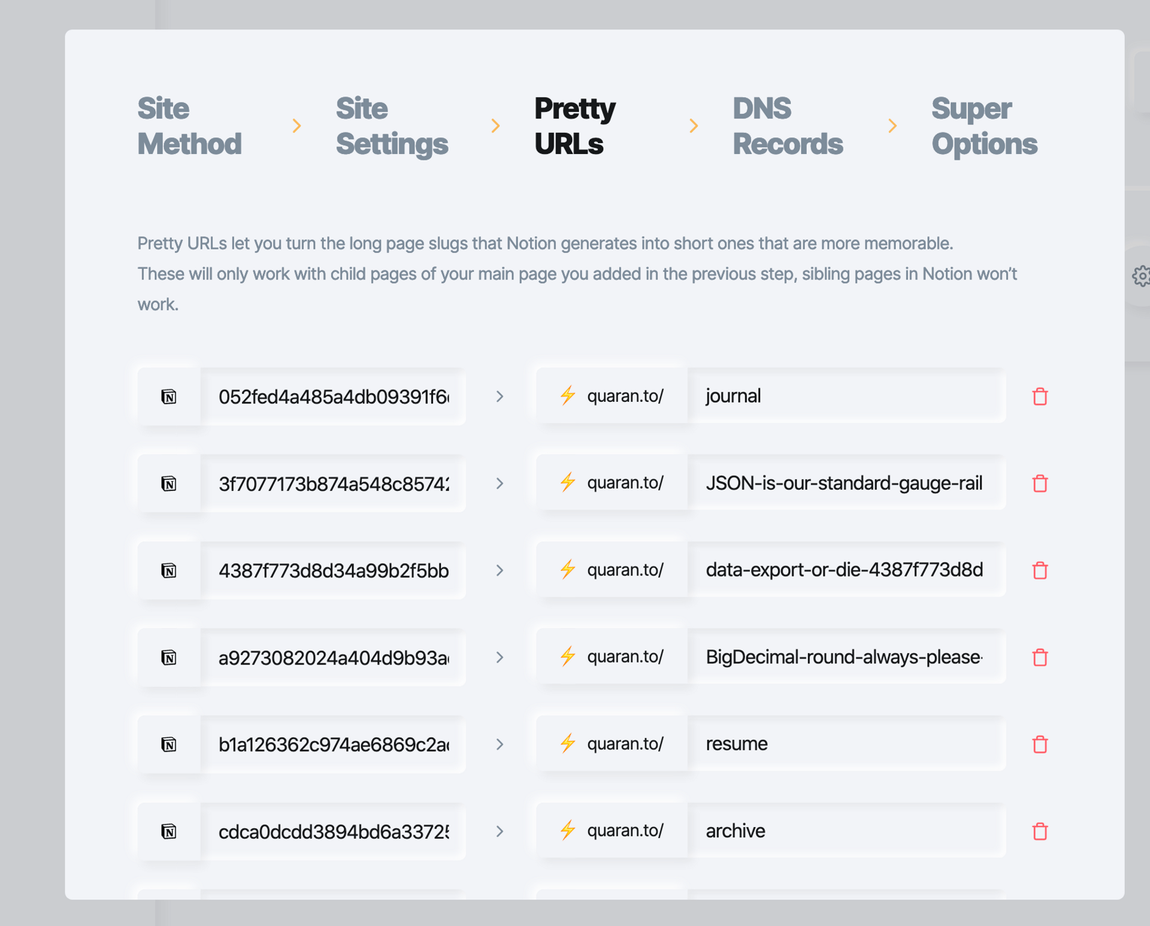Click Notion icon beside 052fed4a485a4db09391f6 slug
Screen dimensions: 1150x926
pyautogui.click(x=169, y=397)
